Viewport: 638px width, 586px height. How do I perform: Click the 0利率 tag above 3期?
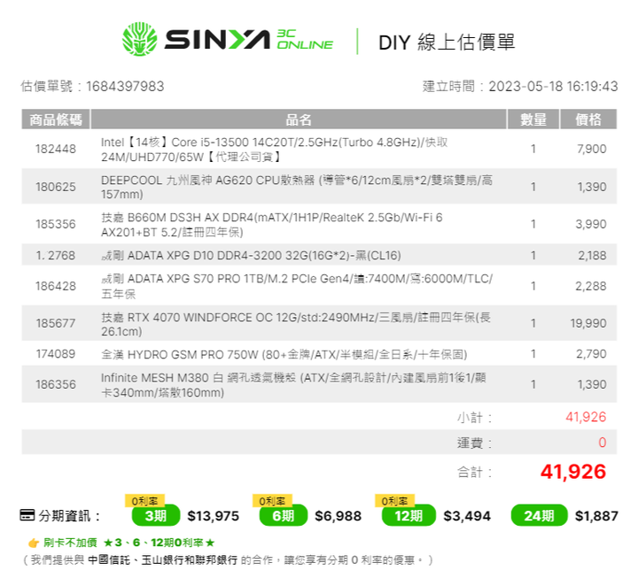tap(144, 501)
